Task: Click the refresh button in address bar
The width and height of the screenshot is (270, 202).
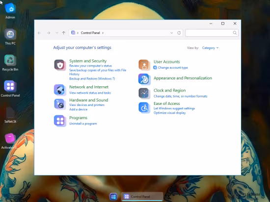Action: tap(179, 33)
